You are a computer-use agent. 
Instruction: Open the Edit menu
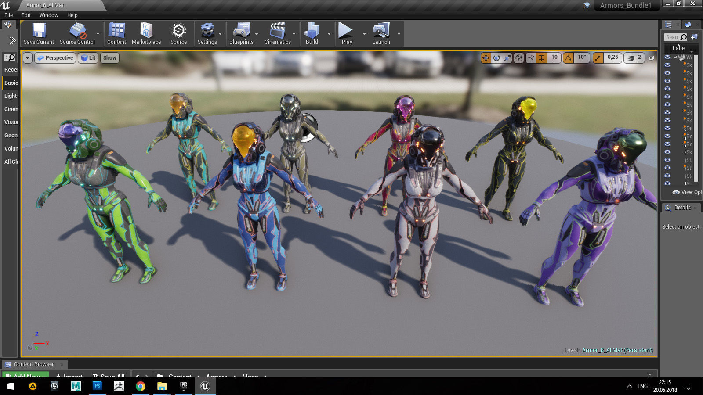[26, 15]
